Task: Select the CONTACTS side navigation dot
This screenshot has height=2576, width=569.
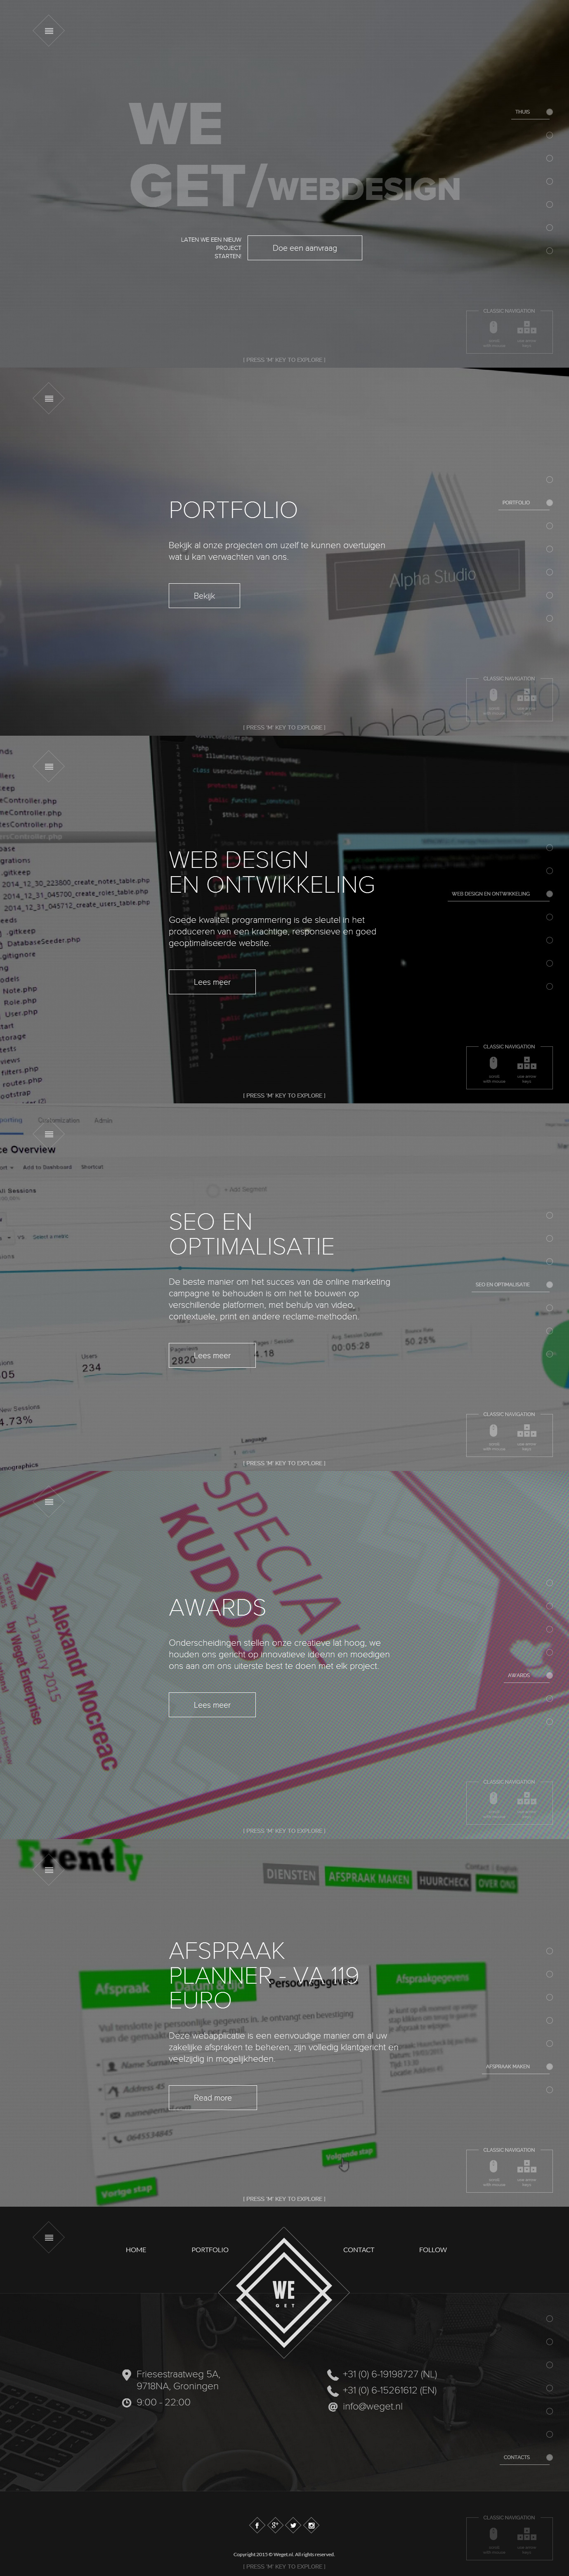Action: click(549, 2457)
